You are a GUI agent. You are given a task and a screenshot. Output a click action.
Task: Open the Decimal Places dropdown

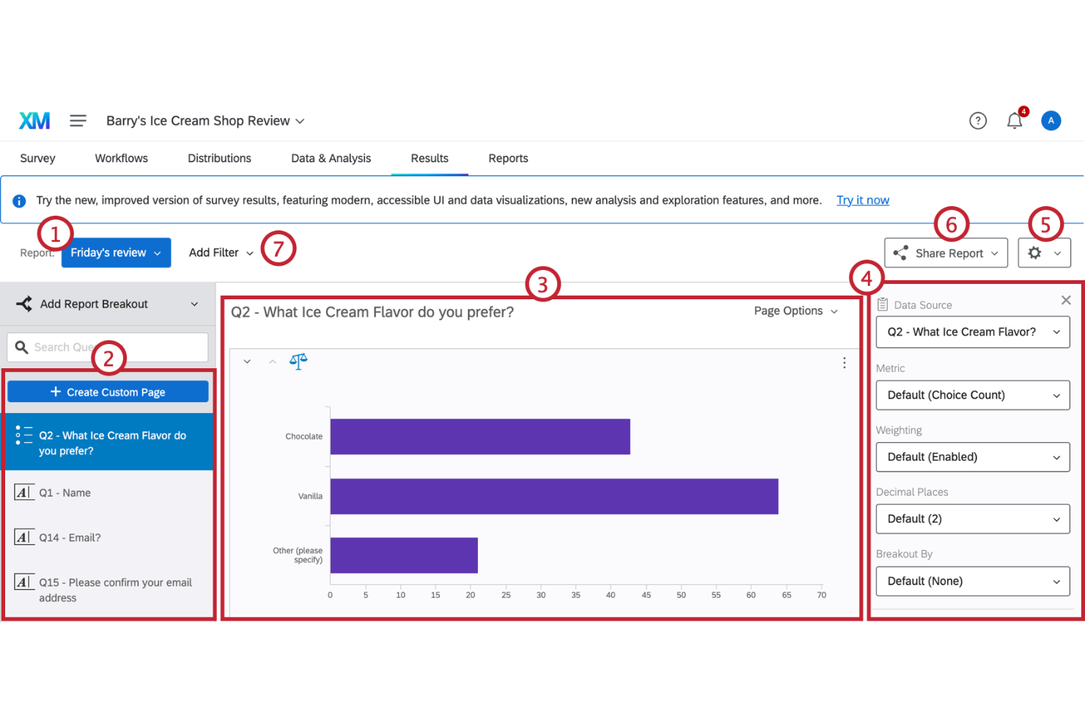pyautogui.click(x=973, y=519)
